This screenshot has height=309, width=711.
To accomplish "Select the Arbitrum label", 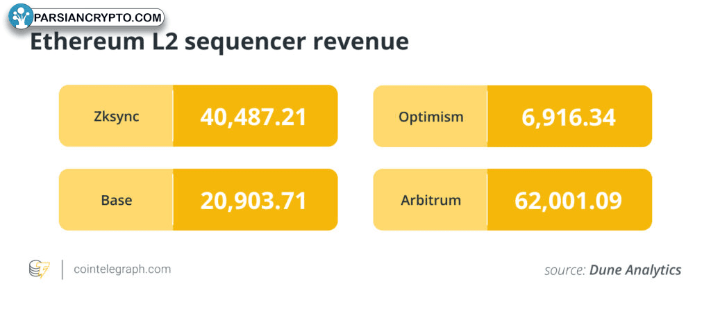I will tap(430, 200).
